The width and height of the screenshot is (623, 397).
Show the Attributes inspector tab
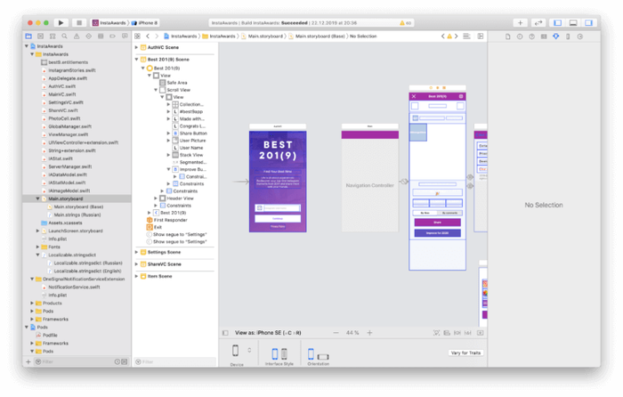pyautogui.click(x=555, y=36)
